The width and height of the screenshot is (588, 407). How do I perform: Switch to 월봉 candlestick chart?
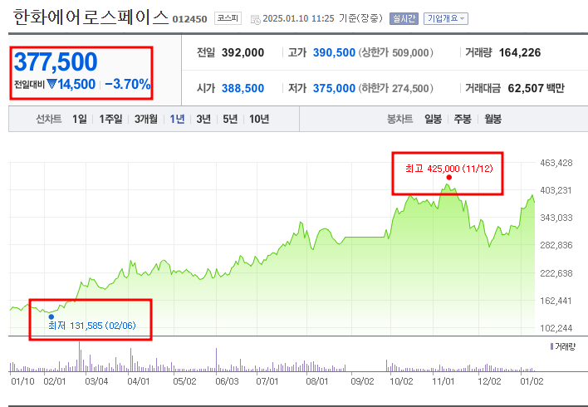coord(492,120)
